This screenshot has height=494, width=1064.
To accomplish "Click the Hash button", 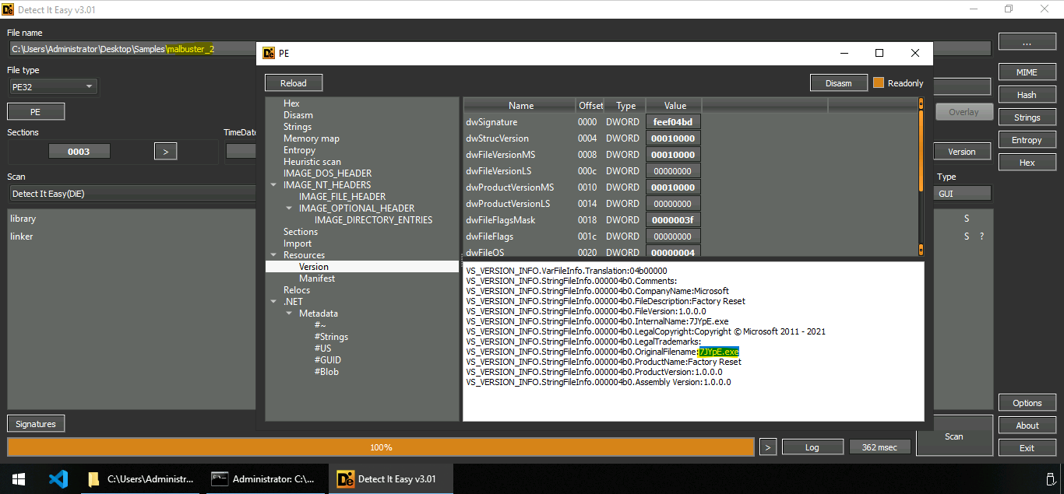I will pyautogui.click(x=1027, y=95).
